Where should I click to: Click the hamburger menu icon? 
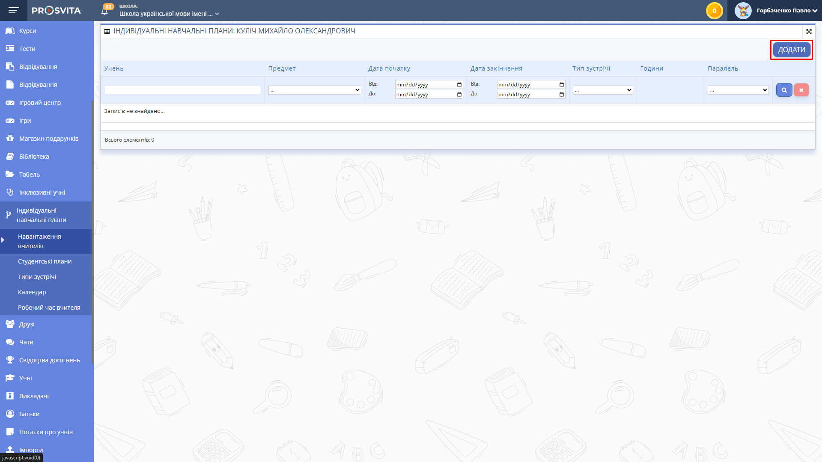click(13, 10)
